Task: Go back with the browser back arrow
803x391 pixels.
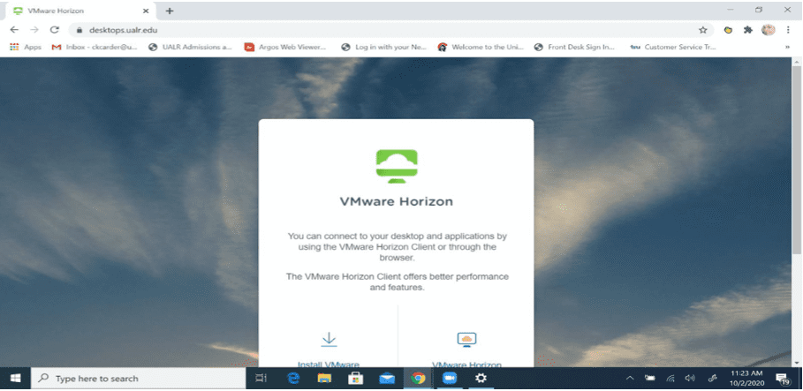Action: [14, 29]
